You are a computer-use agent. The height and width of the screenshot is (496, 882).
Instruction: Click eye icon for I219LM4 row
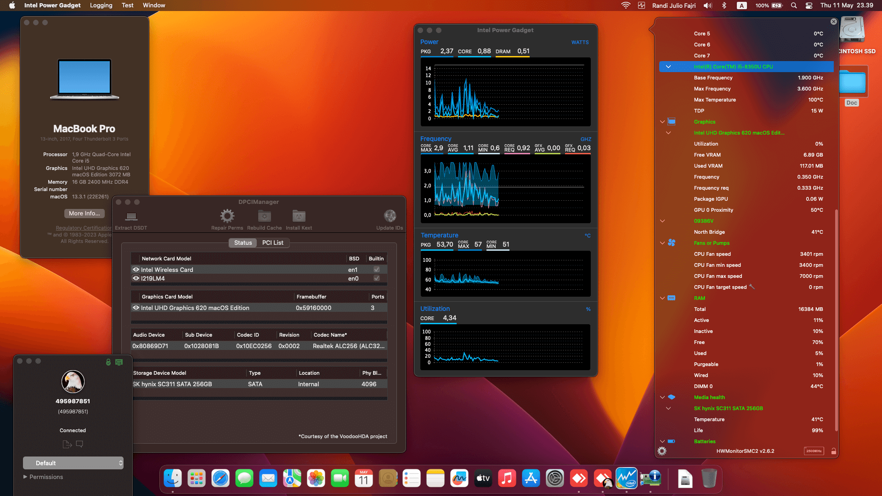click(x=136, y=278)
